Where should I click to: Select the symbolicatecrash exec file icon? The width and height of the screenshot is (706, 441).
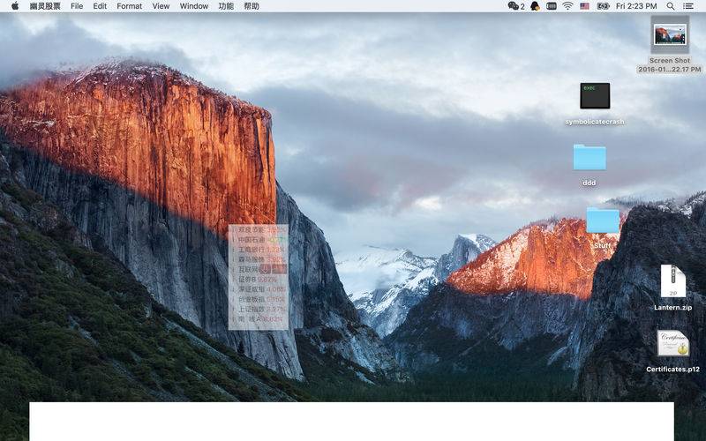click(x=595, y=96)
